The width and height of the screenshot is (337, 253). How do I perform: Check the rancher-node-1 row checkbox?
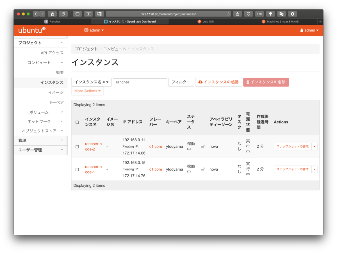tap(77, 169)
